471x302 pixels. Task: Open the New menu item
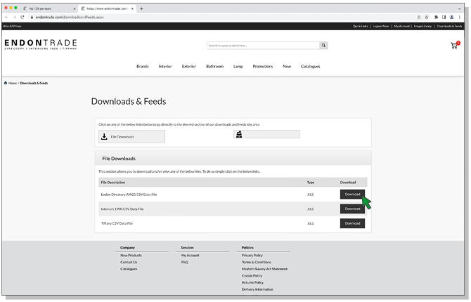(287, 66)
